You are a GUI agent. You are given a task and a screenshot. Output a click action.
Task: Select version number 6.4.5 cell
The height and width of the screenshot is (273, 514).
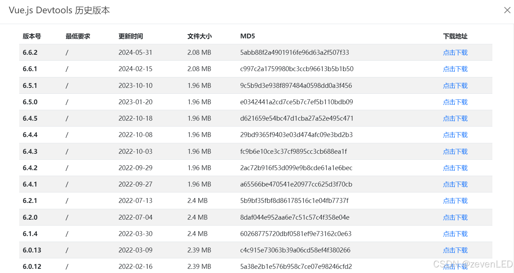tap(30, 119)
